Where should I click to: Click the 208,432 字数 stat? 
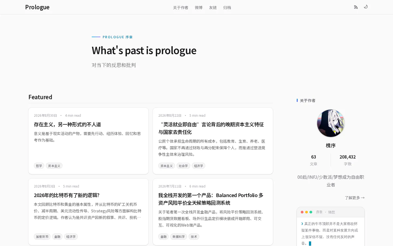pyautogui.click(x=348, y=160)
